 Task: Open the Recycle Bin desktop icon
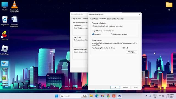click(x=5, y=21)
